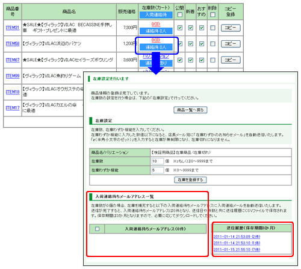
Task: Check 削除 checkbox for ITEM67
Action: click(213, 60)
